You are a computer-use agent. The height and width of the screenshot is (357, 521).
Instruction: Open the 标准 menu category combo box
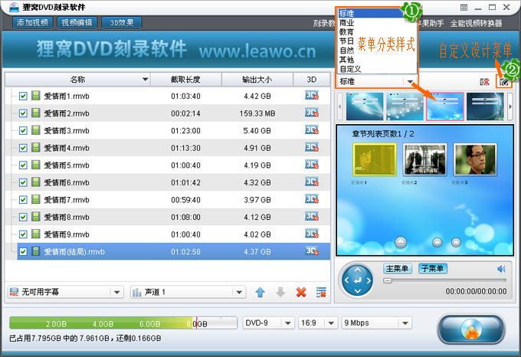[x=376, y=81]
